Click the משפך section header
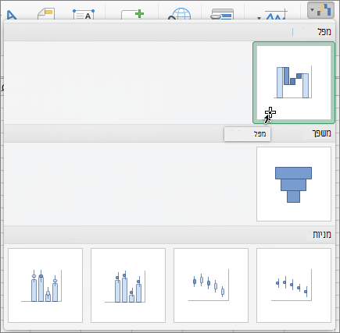The height and width of the screenshot is (333, 340). 322,133
